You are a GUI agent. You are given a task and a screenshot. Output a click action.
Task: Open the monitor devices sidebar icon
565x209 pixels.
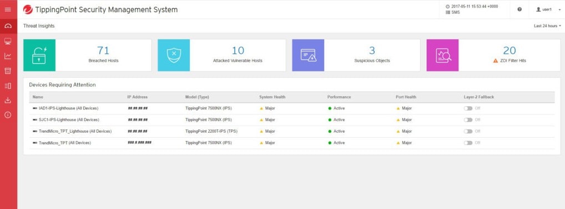(x=8, y=41)
